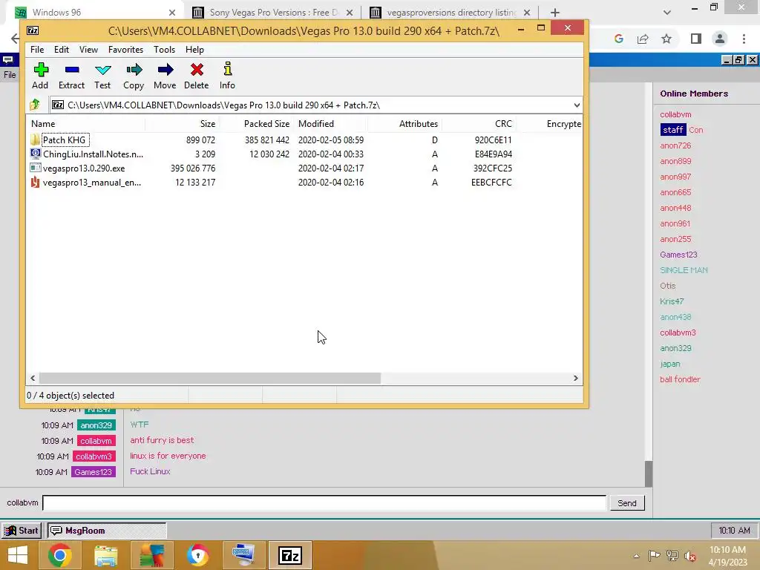Click the Google icon in address bar
Viewport: 760px width, 570px height.
coord(619,39)
